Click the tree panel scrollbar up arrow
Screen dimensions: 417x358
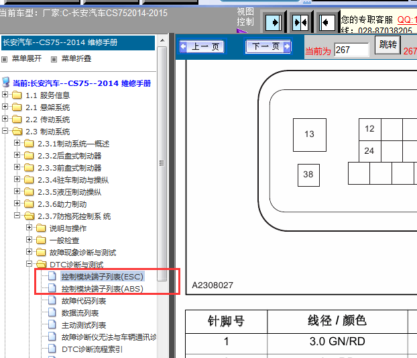click(x=162, y=41)
